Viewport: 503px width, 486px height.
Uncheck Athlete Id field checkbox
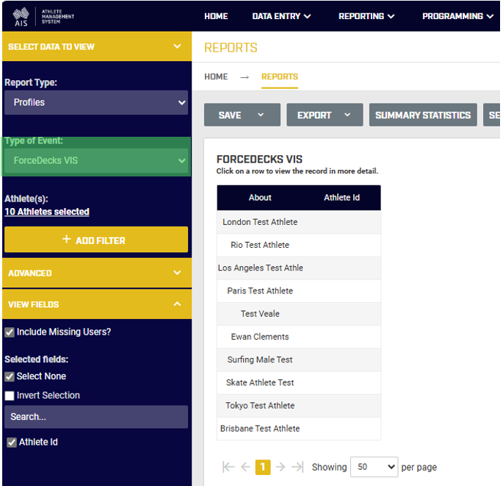[x=12, y=443]
